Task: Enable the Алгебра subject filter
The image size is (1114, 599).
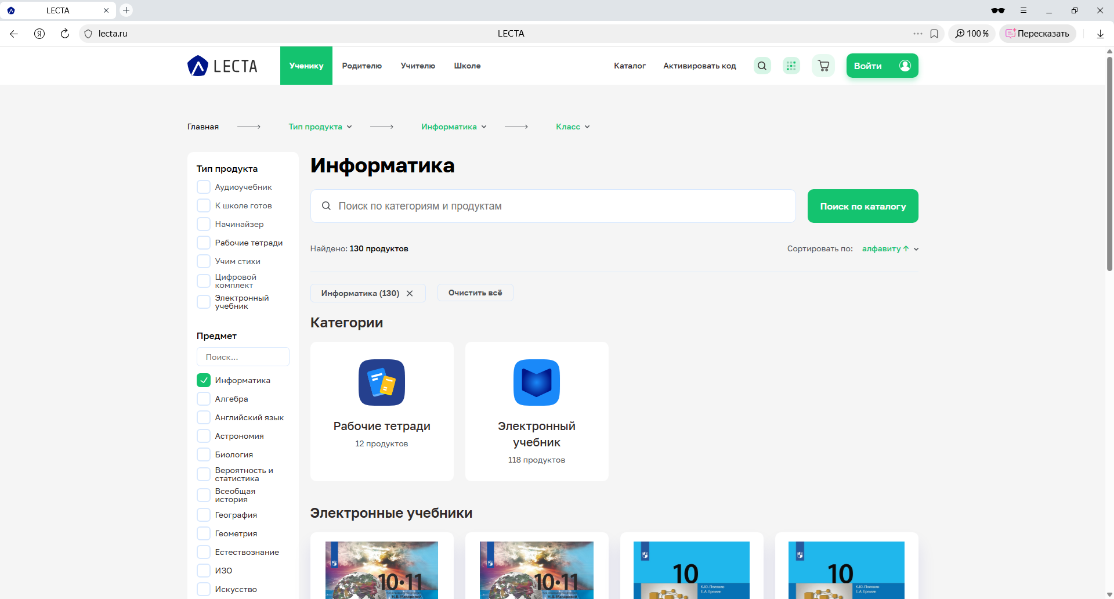Action: [x=203, y=399]
